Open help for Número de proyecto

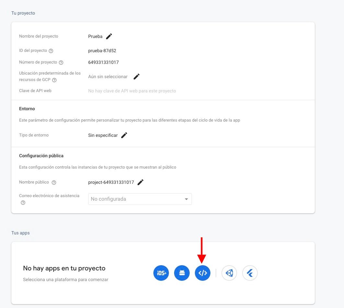[61, 63]
